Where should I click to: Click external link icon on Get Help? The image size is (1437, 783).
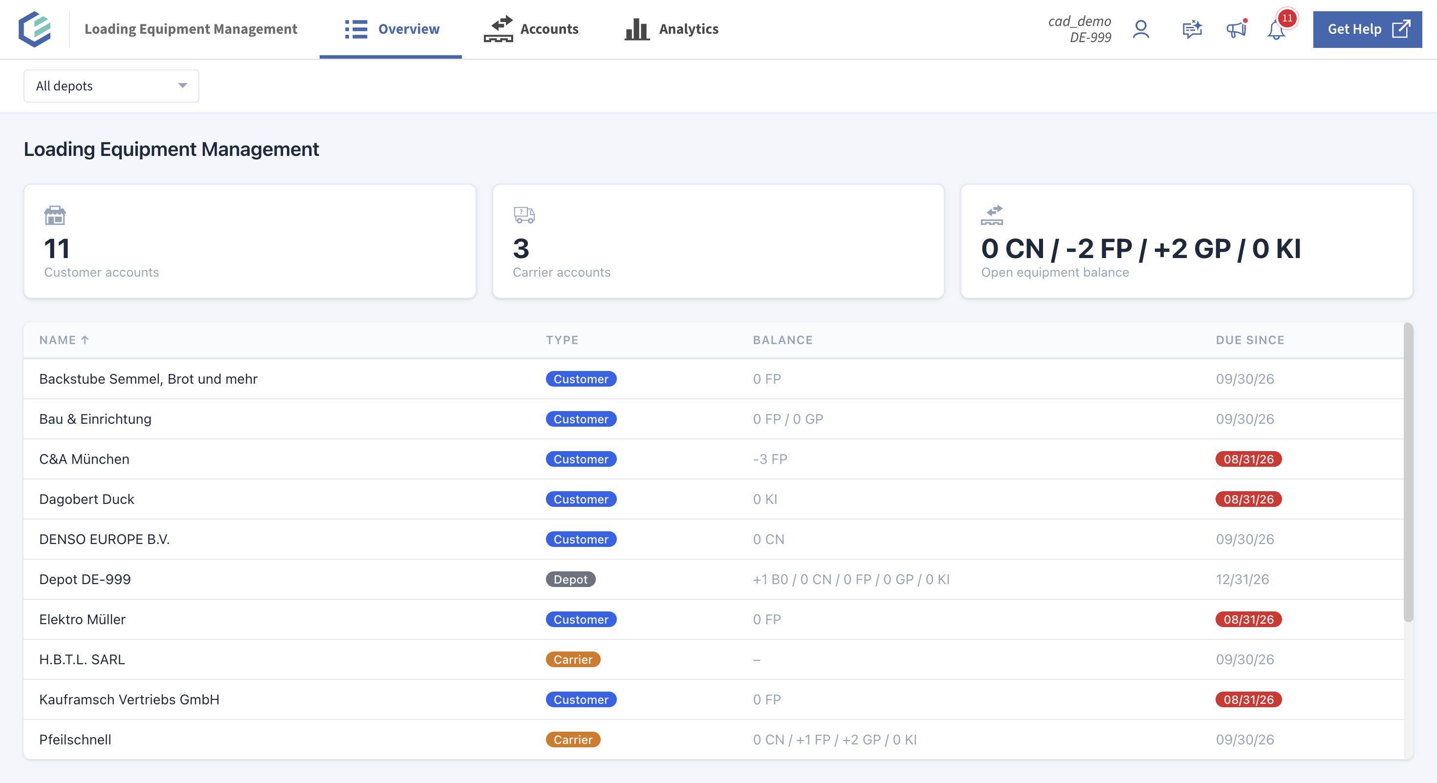pyautogui.click(x=1401, y=29)
